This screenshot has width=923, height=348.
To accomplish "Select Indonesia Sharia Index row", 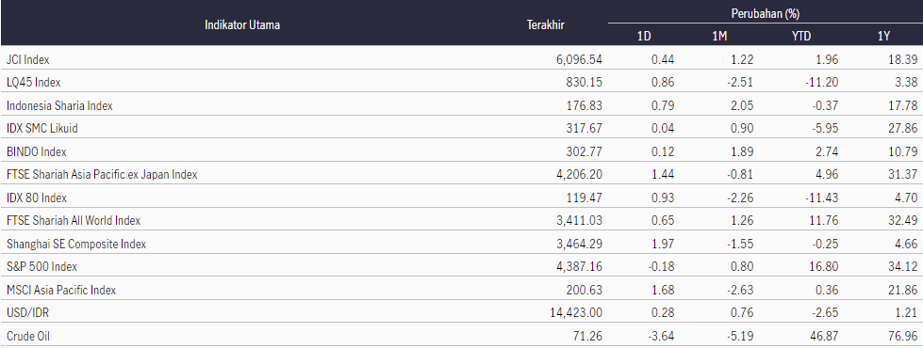I will (462, 105).
